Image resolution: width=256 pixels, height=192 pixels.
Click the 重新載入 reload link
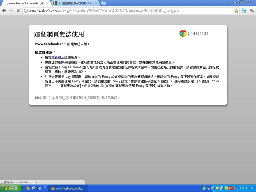click(58, 57)
